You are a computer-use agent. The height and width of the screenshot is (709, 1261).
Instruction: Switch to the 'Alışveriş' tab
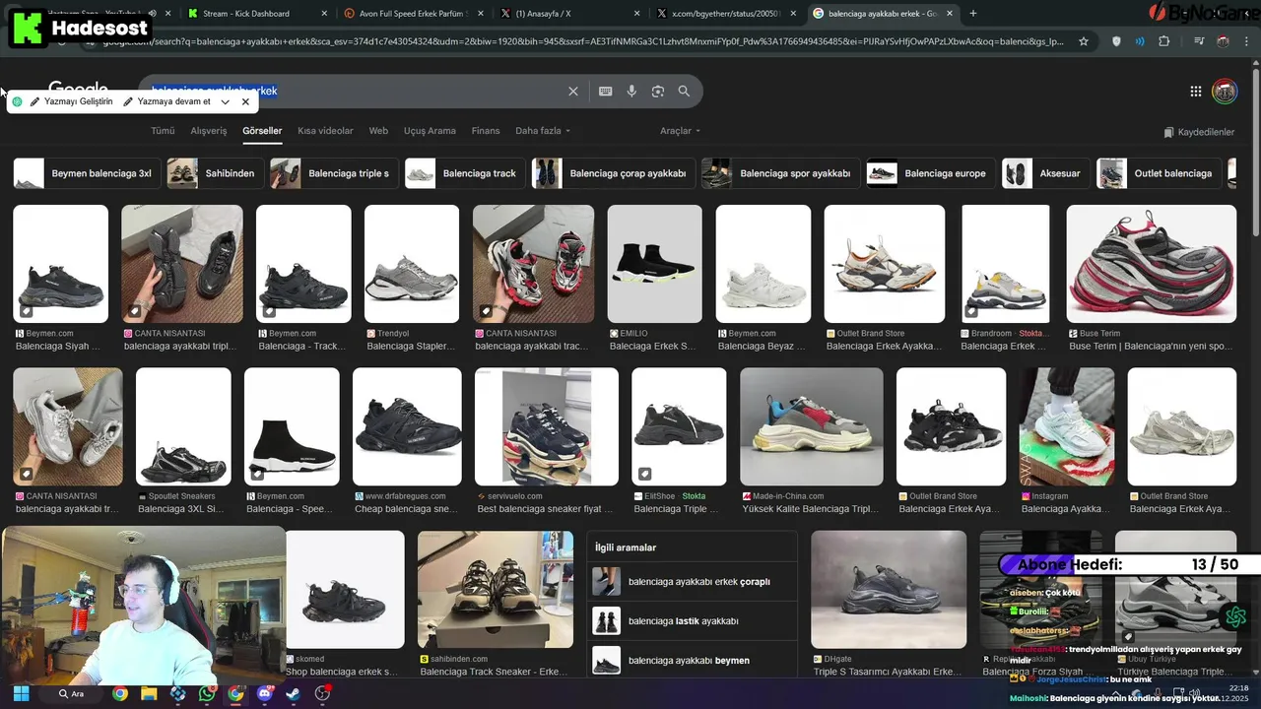tap(208, 131)
